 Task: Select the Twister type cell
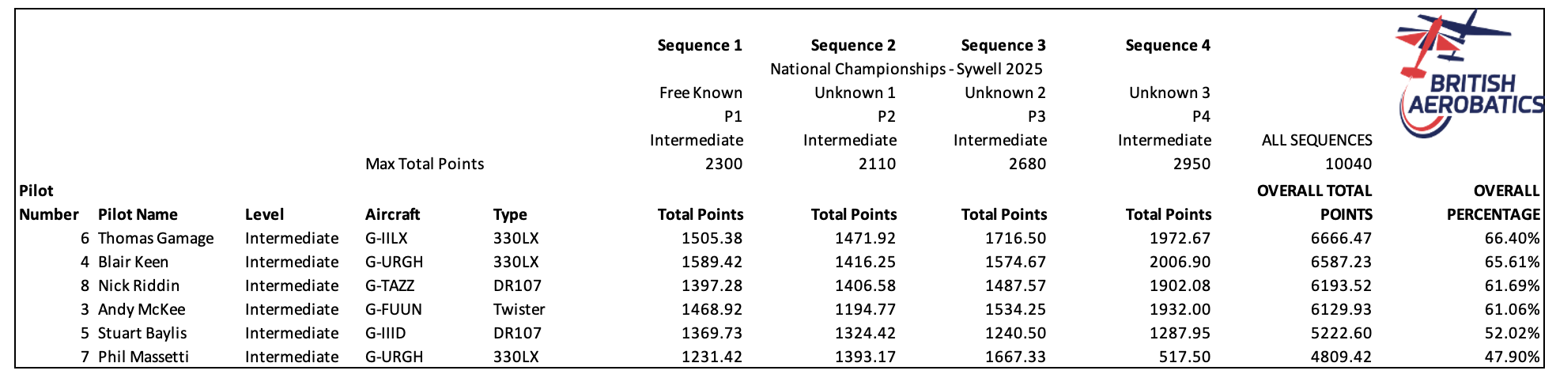point(519,309)
